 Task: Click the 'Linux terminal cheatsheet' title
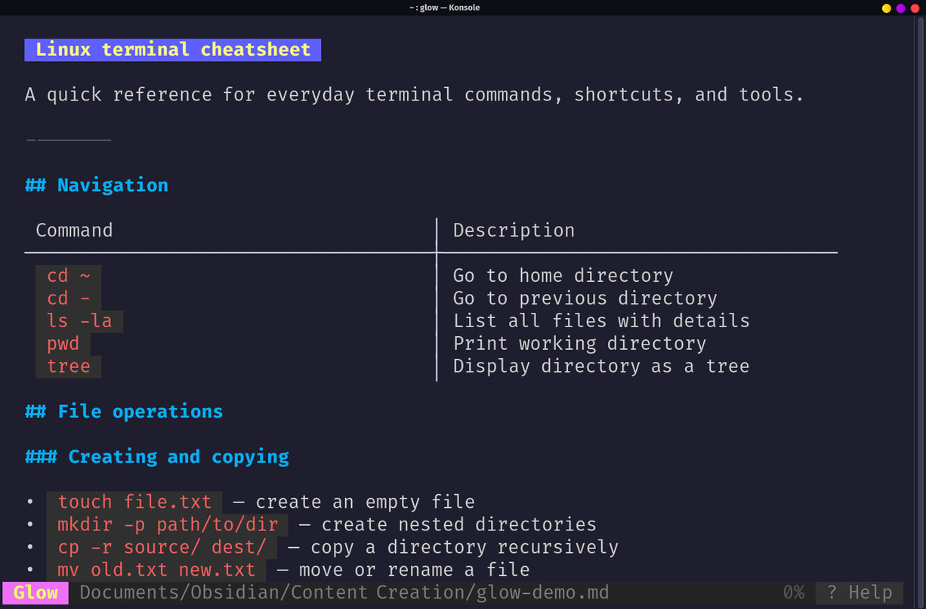pyautogui.click(x=173, y=50)
